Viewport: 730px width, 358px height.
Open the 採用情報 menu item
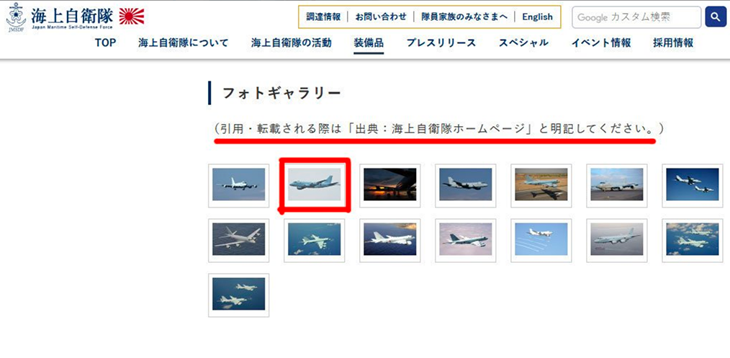pyautogui.click(x=673, y=43)
